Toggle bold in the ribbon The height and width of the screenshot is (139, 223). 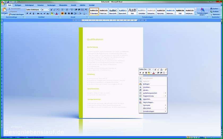pyautogui.click(x=27, y=14)
